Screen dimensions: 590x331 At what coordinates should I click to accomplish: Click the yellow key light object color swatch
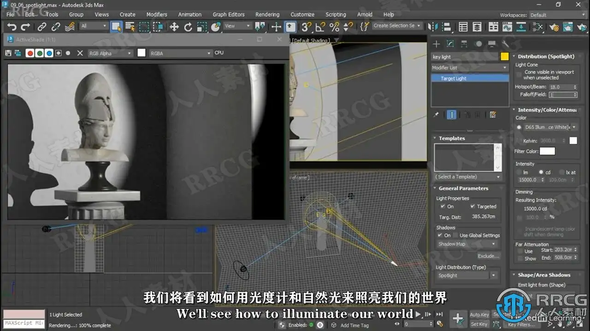[x=504, y=57]
